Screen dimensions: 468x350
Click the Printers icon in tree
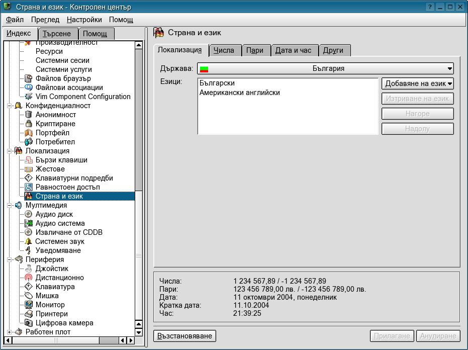29,314
